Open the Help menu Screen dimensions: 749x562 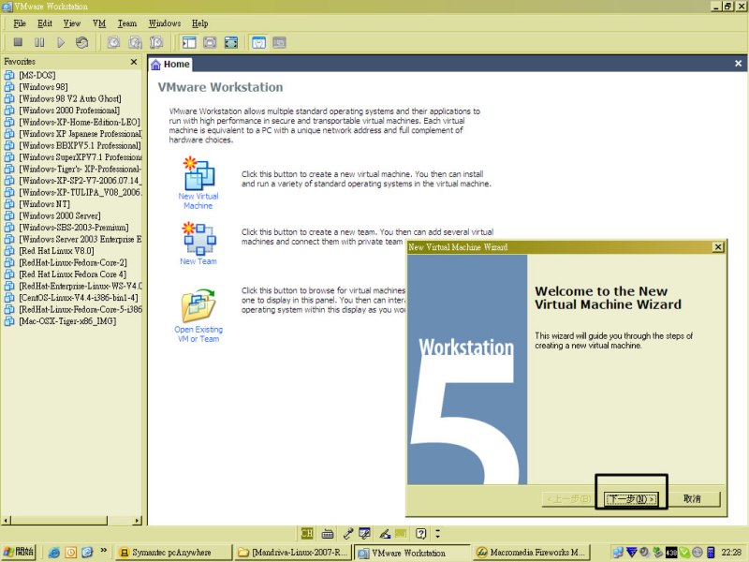200,23
